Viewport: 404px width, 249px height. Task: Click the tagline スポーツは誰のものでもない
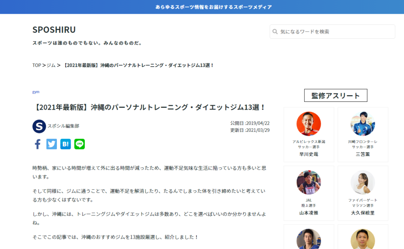pos(88,43)
